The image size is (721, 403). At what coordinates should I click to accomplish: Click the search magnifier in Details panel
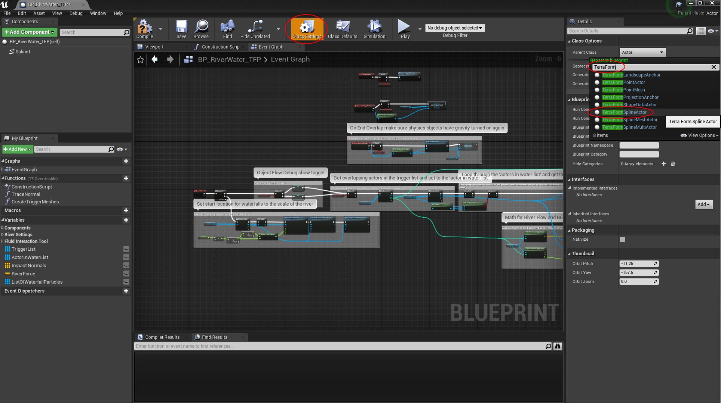pyautogui.click(x=690, y=31)
